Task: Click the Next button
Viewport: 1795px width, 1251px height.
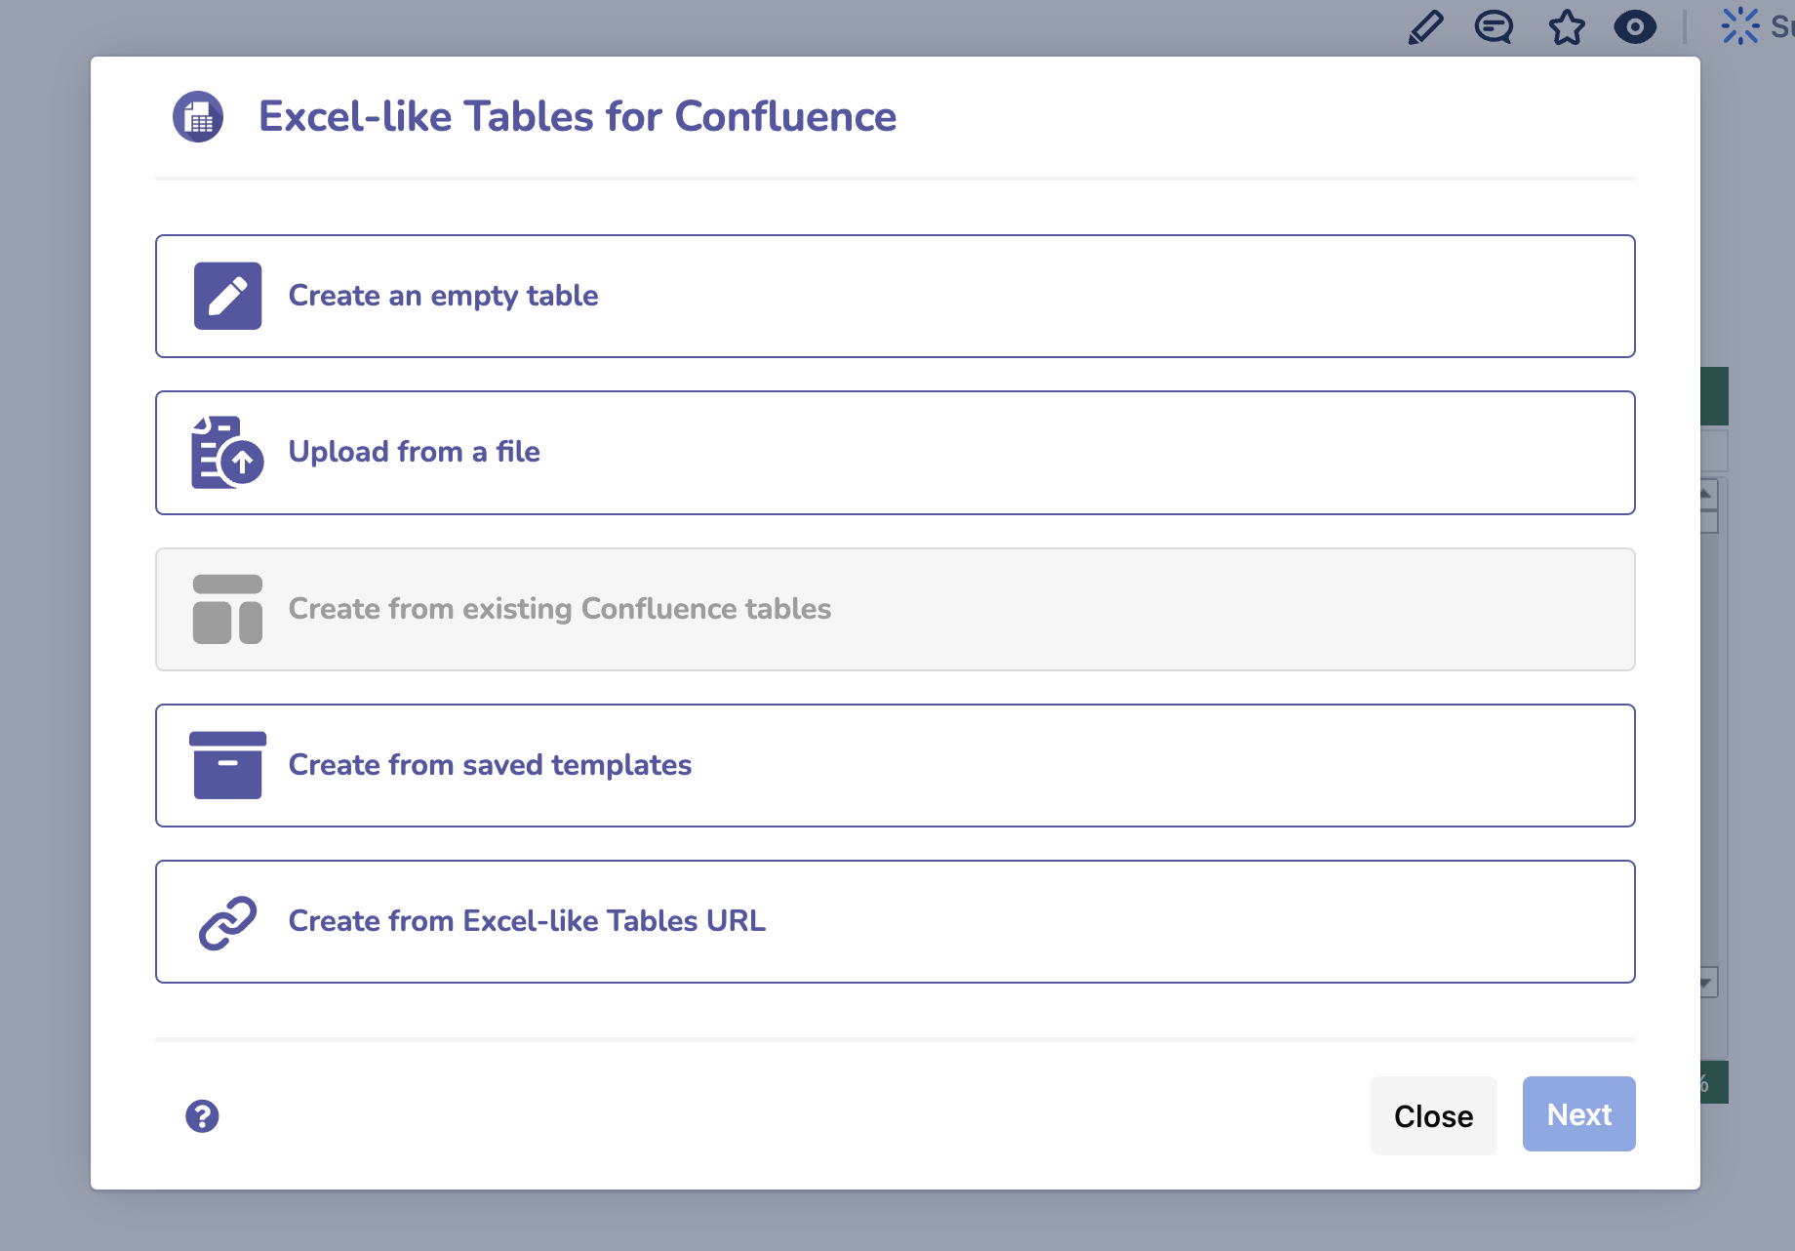Action: tap(1578, 1114)
